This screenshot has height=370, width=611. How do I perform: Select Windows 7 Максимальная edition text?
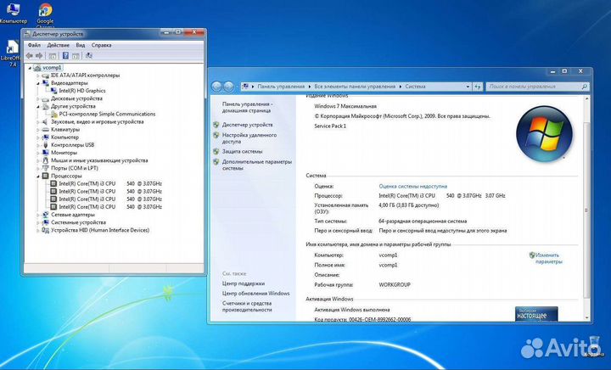click(x=345, y=106)
